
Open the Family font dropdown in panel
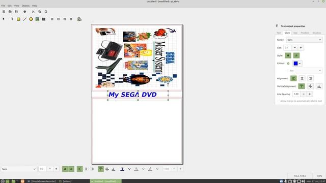point(304,40)
